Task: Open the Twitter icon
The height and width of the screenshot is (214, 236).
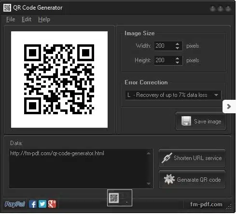Action: point(42,204)
